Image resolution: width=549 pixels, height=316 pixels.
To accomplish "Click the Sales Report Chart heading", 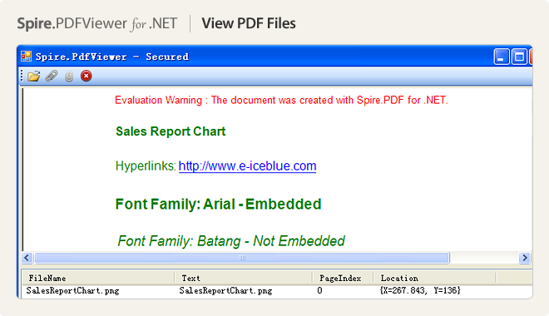I will point(171,131).
